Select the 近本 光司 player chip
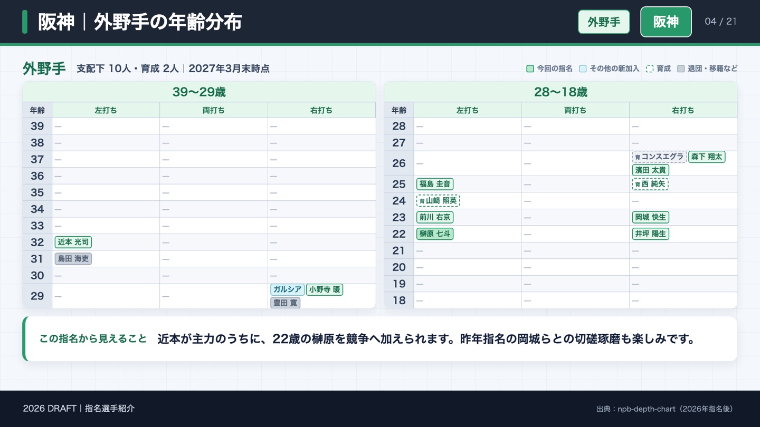The width and height of the screenshot is (760, 427). 73,242
